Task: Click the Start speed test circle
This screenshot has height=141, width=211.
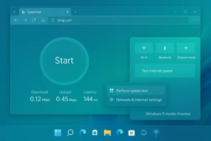Action: 64,61
